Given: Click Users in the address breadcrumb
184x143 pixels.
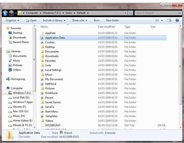Looking at the screenshot, I should click(x=69, y=13).
